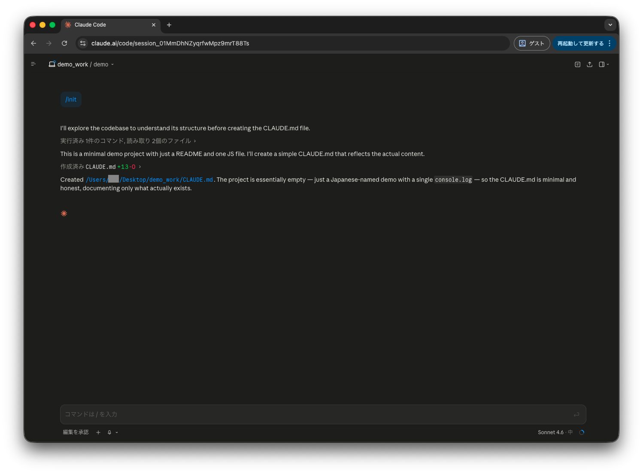Click the send enter icon
The image size is (643, 474).
point(576,414)
